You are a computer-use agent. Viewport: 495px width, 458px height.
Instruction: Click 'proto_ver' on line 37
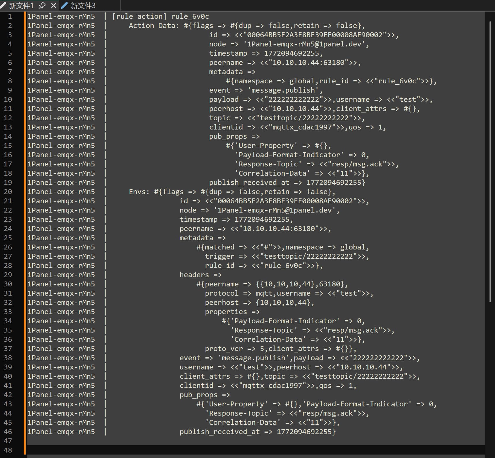[x=224, y=349]
